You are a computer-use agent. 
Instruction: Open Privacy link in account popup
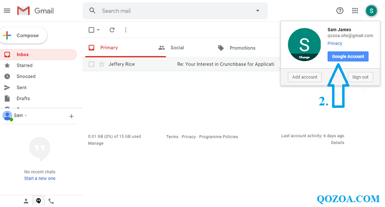tap(334, 43)
